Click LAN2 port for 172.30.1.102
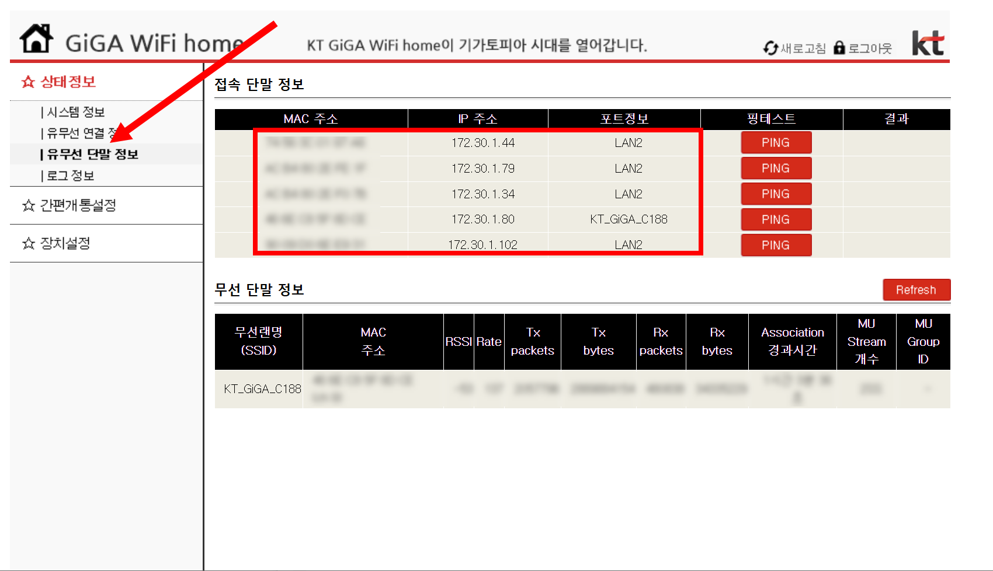993x571 pixels. click(x=629, y=245)
